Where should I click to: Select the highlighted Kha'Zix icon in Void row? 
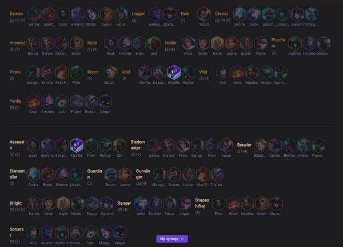coord(174,72)
